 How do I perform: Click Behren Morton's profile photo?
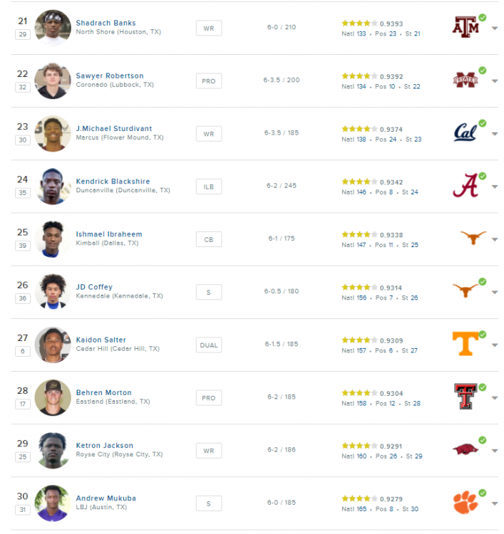52,397
